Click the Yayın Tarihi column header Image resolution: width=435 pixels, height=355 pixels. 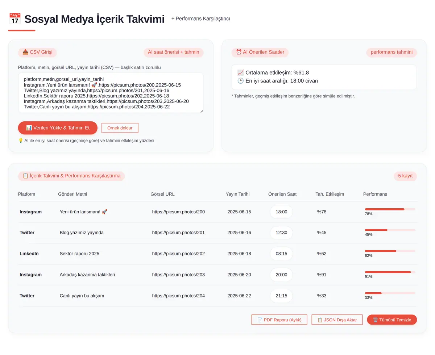pos(237,194)
